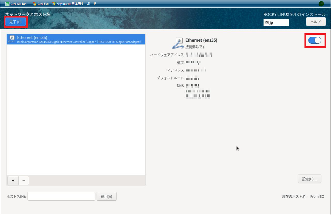Toggle the ens35 connection switch off

315,40
